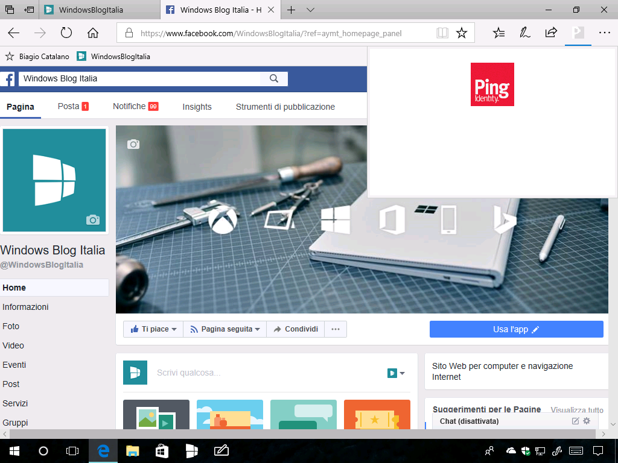Open Task View on taskbar
The image size is (618, 463).
pyautogui.click(x=72, y=451)
